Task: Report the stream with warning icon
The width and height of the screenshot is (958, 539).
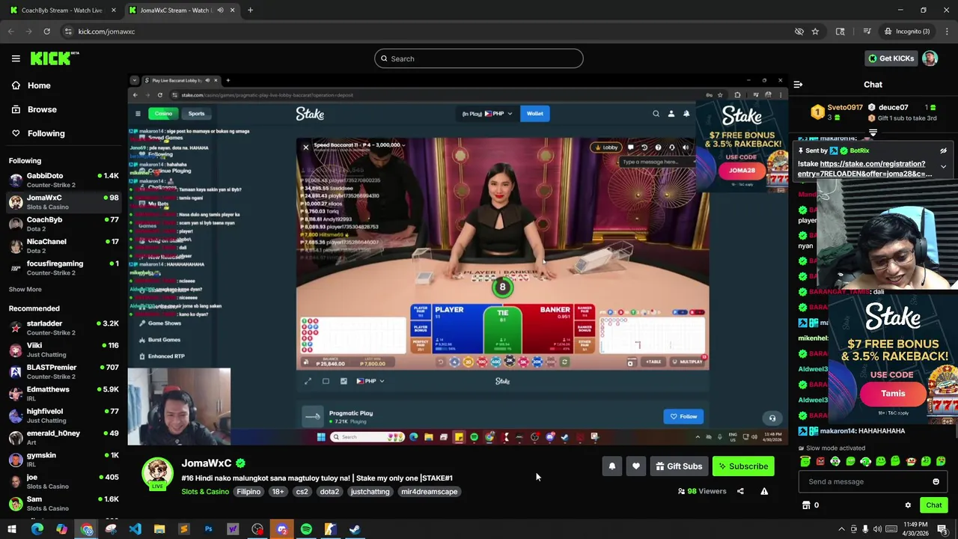Action: (764, 491)
